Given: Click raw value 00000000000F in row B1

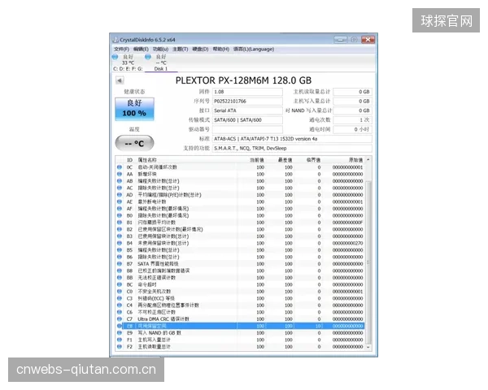Looking at the screenshot, I should point(347,223).
